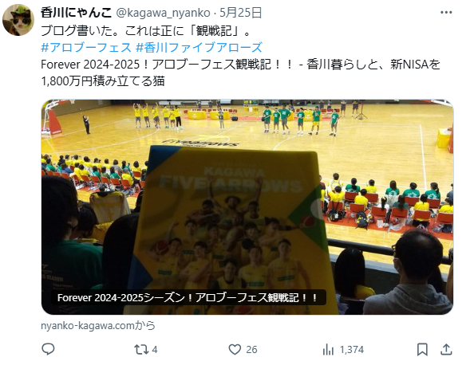Click the Forever 2024-2025シーズン card caption
Image resolution: width=466 pixels, height=365 pixels.
pyautogui.click(x=188, y=297)
